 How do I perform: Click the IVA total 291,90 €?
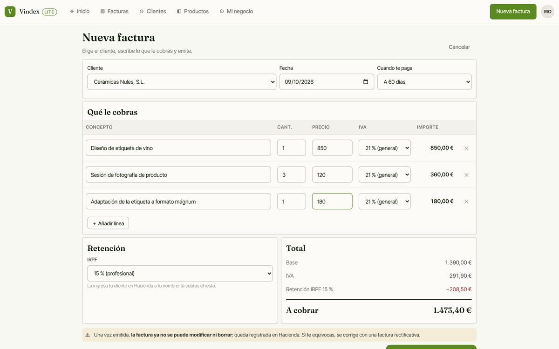coord(461,276)
